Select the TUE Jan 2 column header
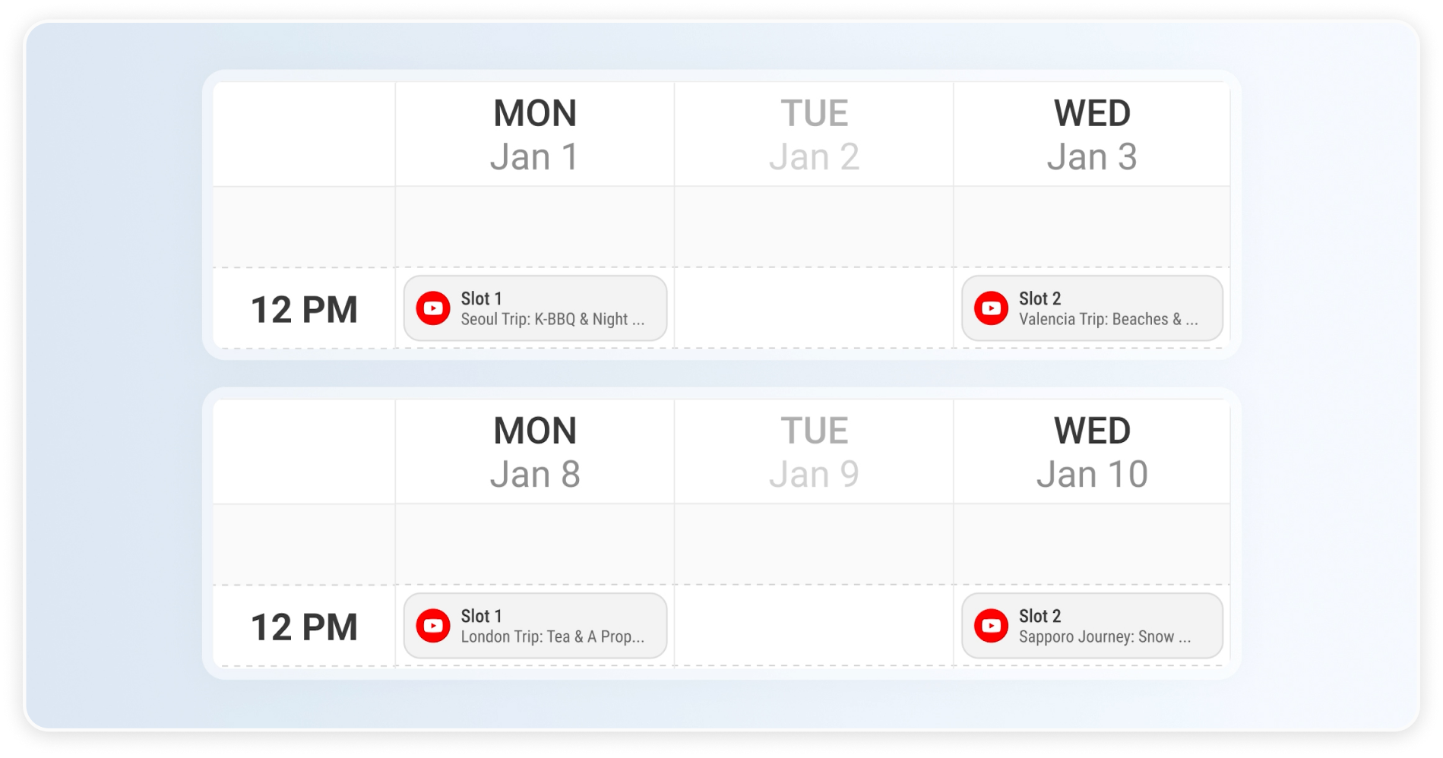1443x758 pixels. 814,134
